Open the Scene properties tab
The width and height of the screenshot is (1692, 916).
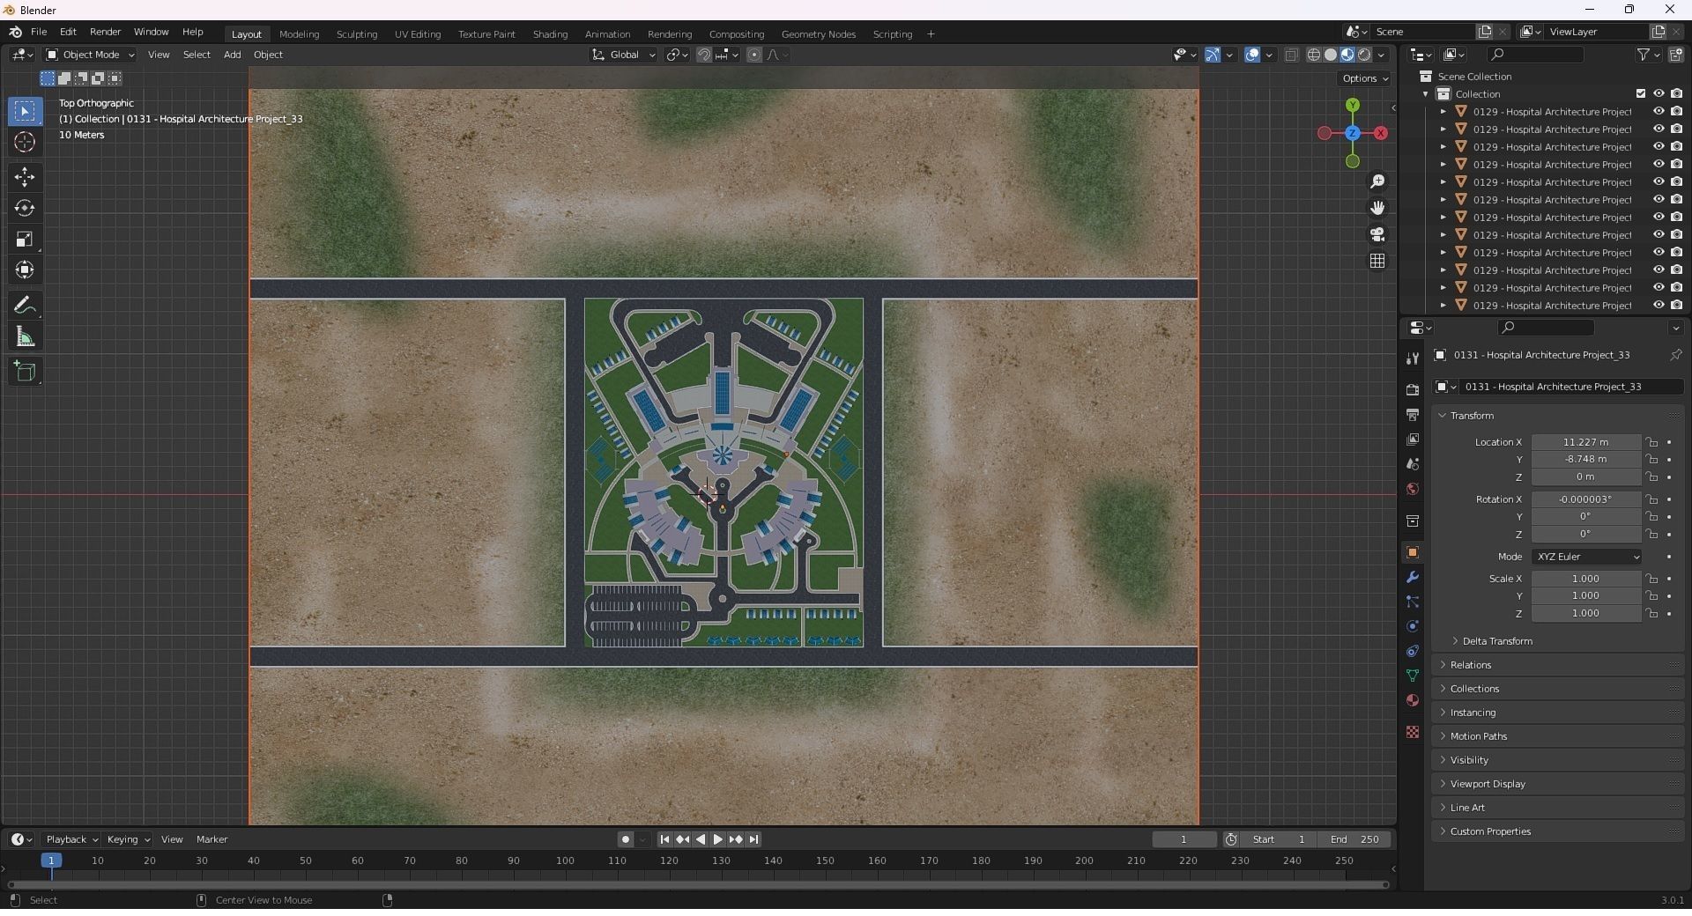pos(1413,463)
